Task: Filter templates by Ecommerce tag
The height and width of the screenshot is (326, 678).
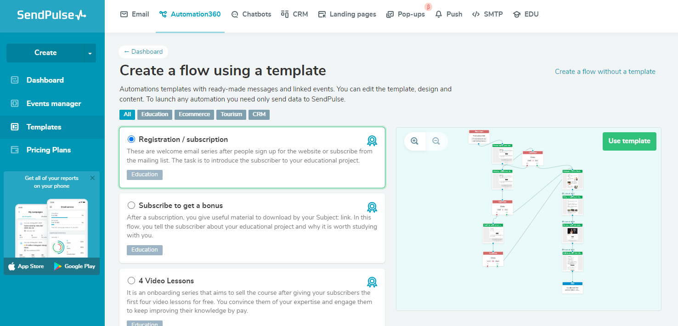Action: [194, 114]
